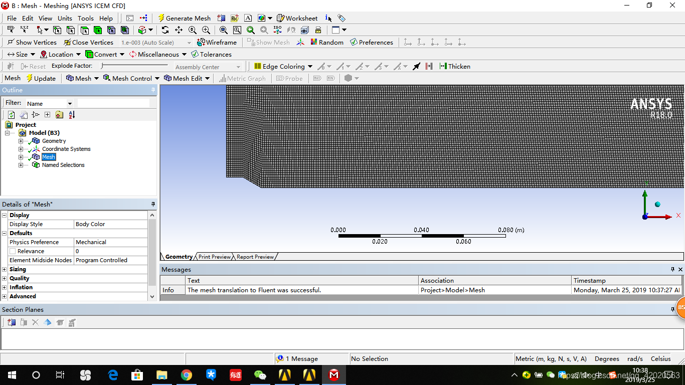
Task: Toggle Close Vertices
Action: (89, 42)
